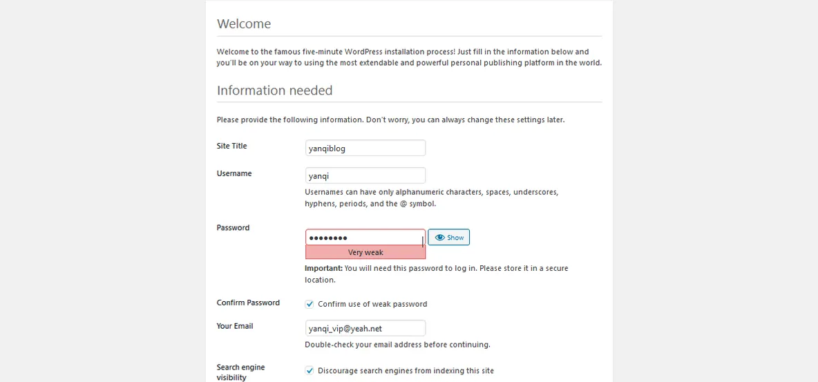Click the Password field label
Viewport: 818px width, 382px height.
[x=234, y=227]
